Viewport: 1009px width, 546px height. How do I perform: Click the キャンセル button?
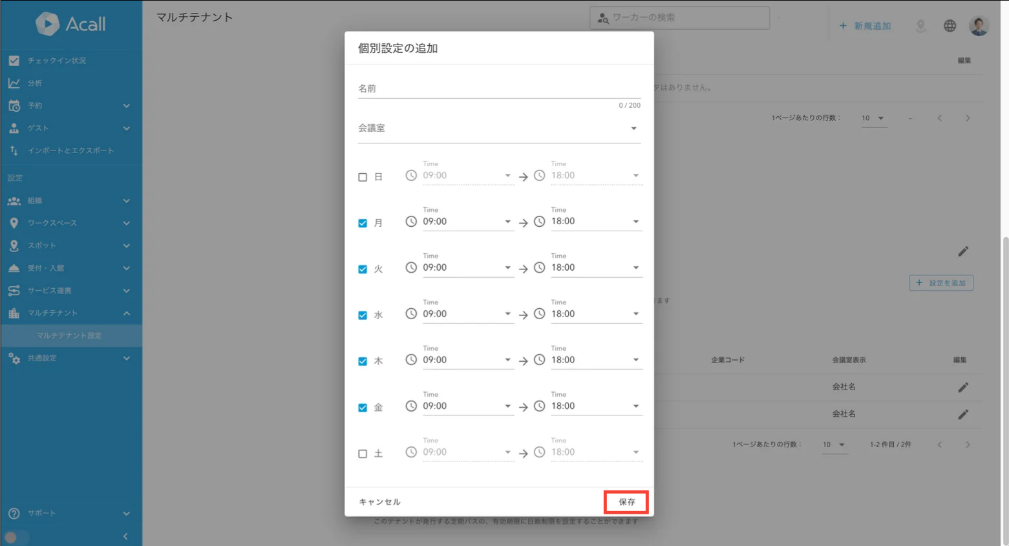tap(379, 502)
